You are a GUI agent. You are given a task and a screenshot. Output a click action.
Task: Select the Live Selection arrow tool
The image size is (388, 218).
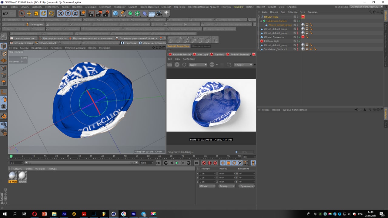[x=22, y=13]
